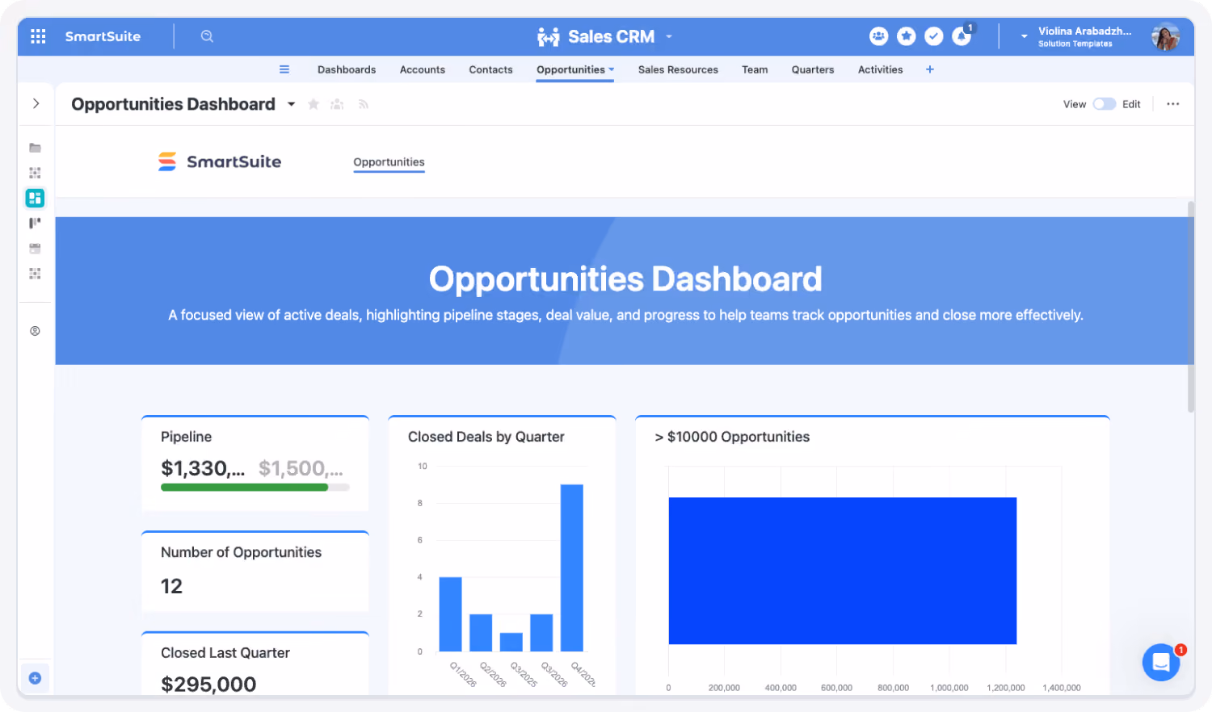Go to the Contacts tab

point(490,69)
